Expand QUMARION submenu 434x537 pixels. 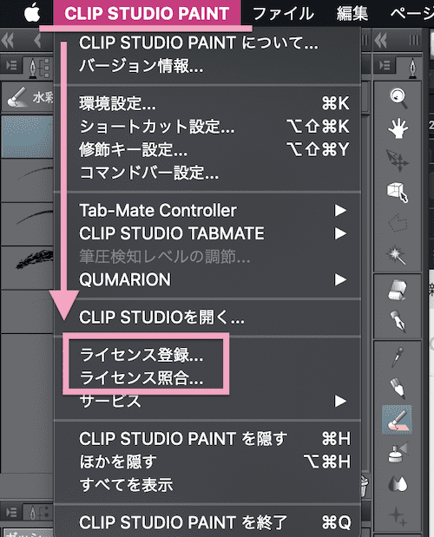click(207, 279)
